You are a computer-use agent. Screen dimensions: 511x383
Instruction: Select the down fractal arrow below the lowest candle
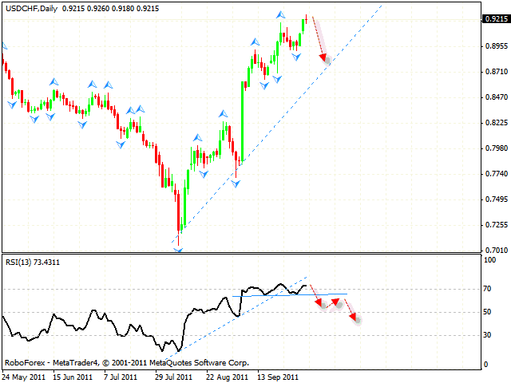[x=178, y=250]
